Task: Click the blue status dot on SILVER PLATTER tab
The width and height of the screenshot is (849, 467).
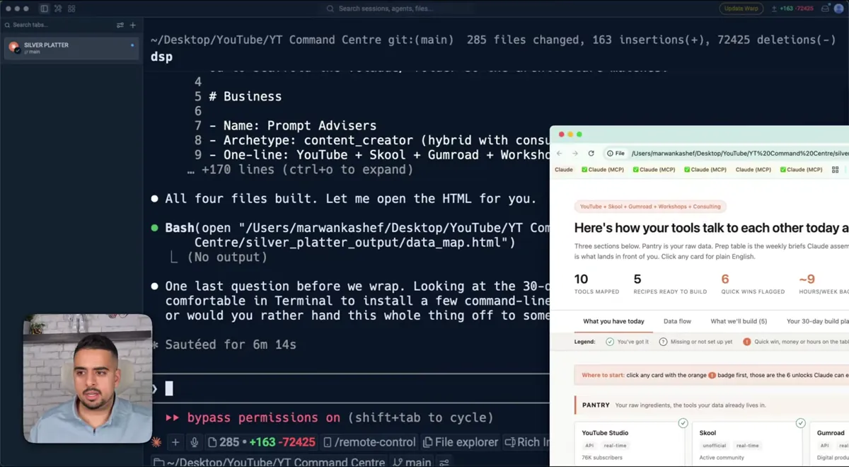Action: (x=132, y=45)
